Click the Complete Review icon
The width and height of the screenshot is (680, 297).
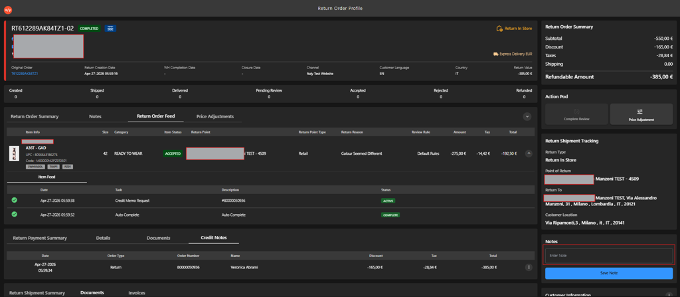pos(576,112)
